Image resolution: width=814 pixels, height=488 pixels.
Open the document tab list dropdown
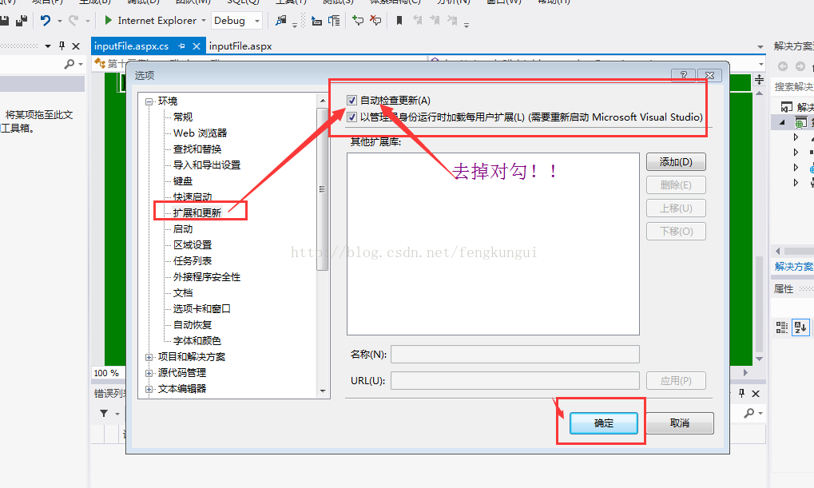click(x=760, y=46)
